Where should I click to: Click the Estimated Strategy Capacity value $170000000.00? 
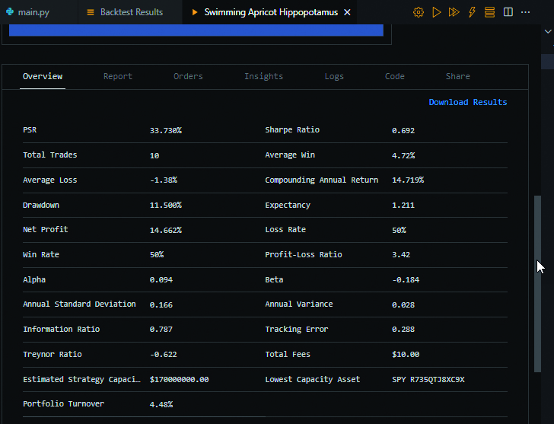tap(179, 379)
